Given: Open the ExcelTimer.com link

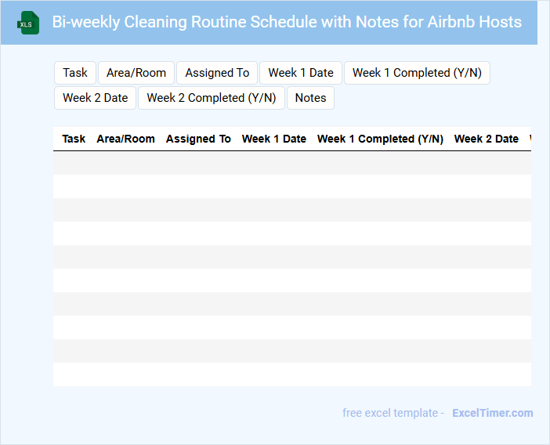Looking at the screenshot, I should pyautogui.click(x=492, y=413).
